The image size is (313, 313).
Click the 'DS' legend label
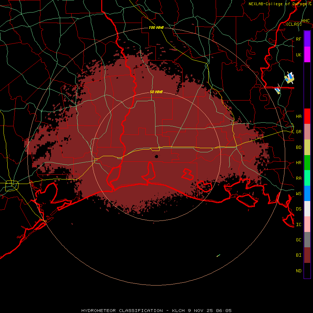(299, 209)
